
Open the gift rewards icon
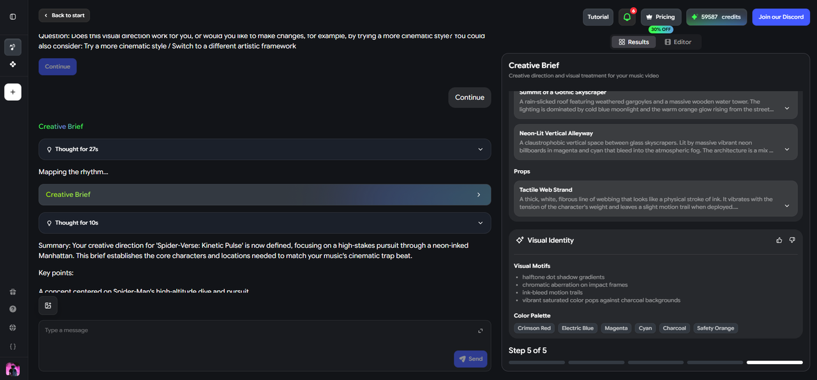pyautogui.click(x=13, y=292)
